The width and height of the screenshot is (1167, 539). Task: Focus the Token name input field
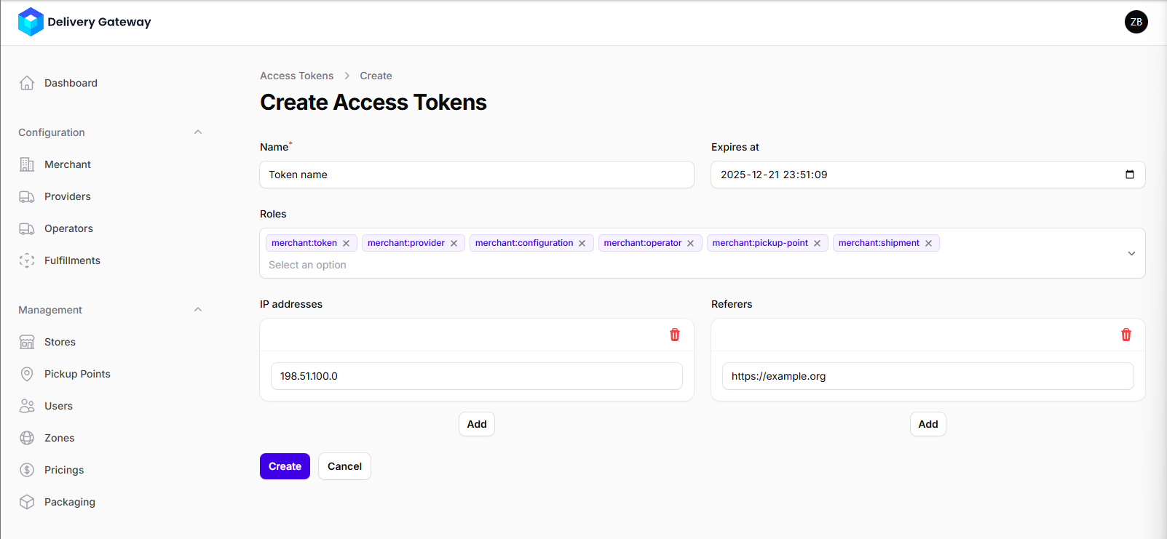coord(477,175)
